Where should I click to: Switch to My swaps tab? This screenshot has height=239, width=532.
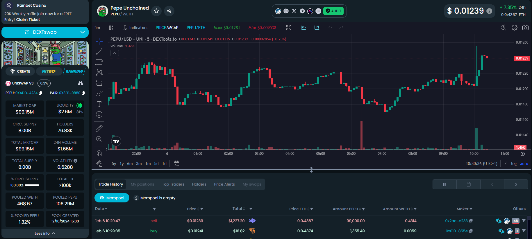click(252, 184)
